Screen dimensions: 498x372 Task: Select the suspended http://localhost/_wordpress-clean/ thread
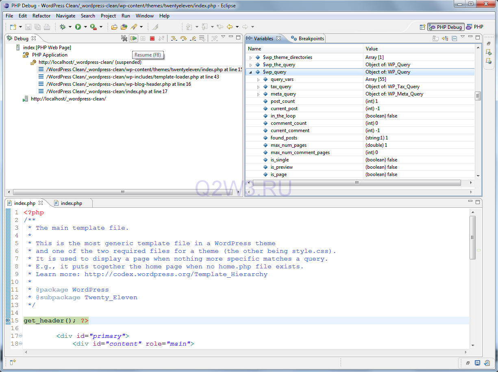pos(86,62)
